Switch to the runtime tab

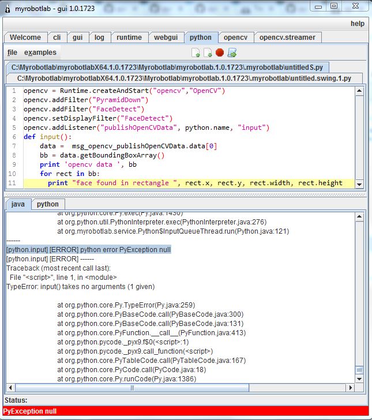pyautogui.click(x=129, y=37)
